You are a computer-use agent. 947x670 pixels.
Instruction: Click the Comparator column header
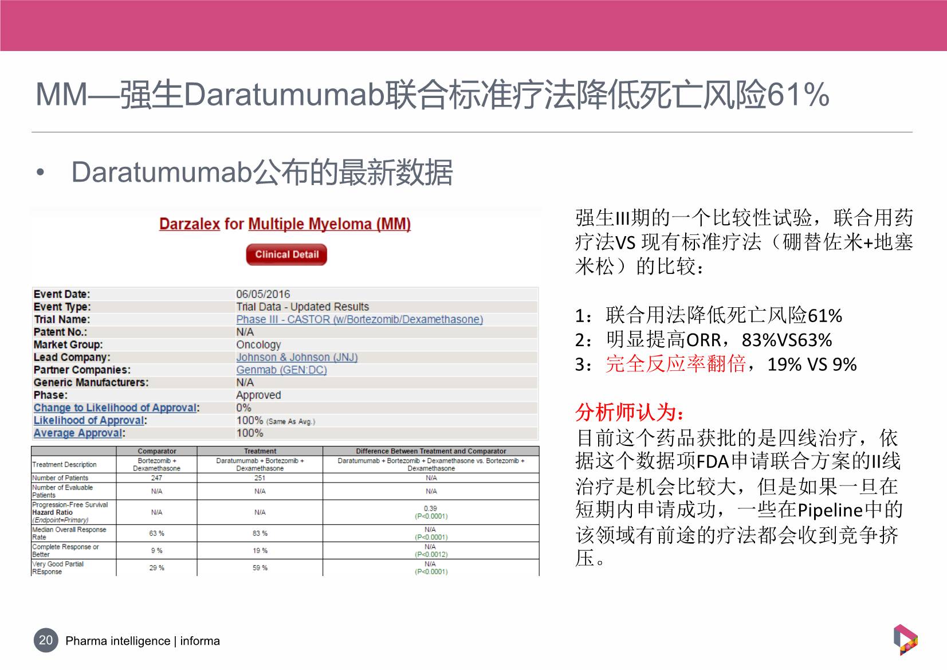click(157, 451)
